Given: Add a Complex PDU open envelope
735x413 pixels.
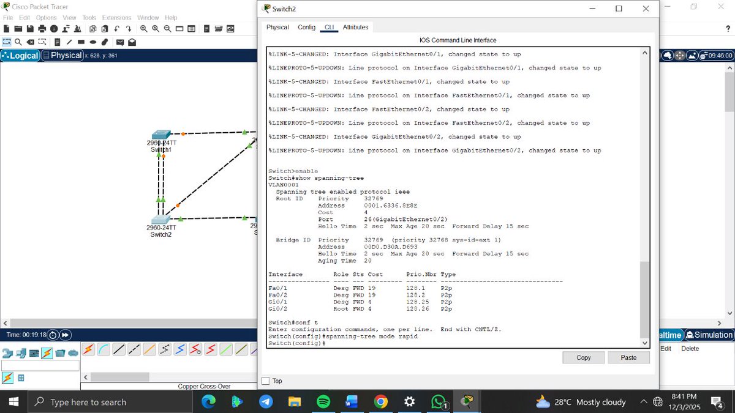Looking at the screenshot, I should (x=132, y=42).
